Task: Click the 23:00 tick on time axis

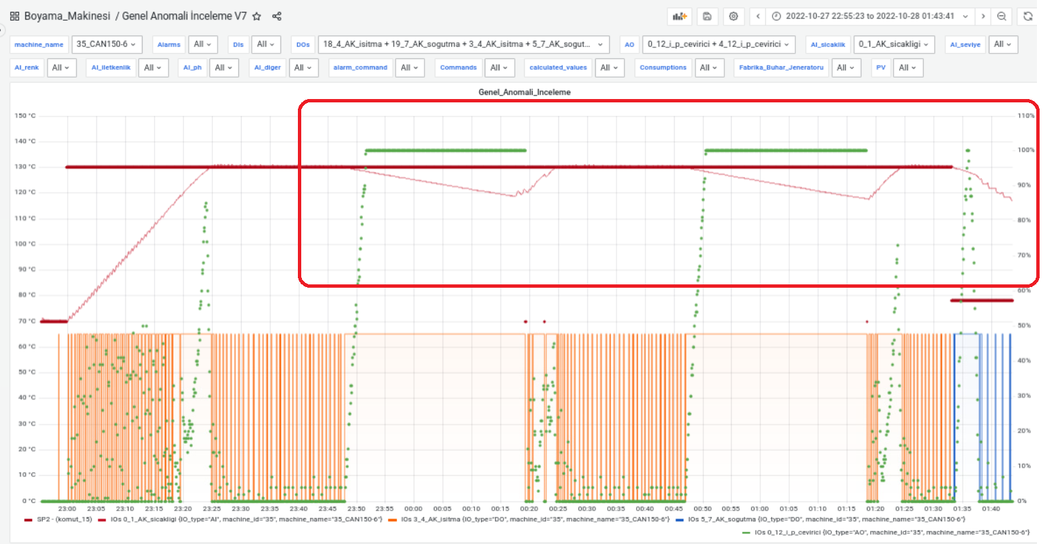Action: 67,509
